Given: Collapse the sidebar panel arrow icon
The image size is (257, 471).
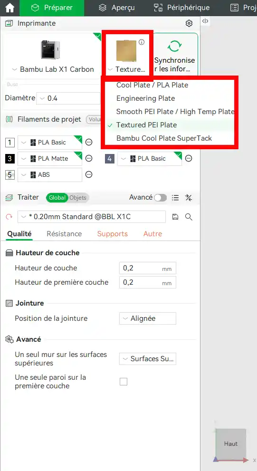Looking at the screenshot, I should coord(205,21).
